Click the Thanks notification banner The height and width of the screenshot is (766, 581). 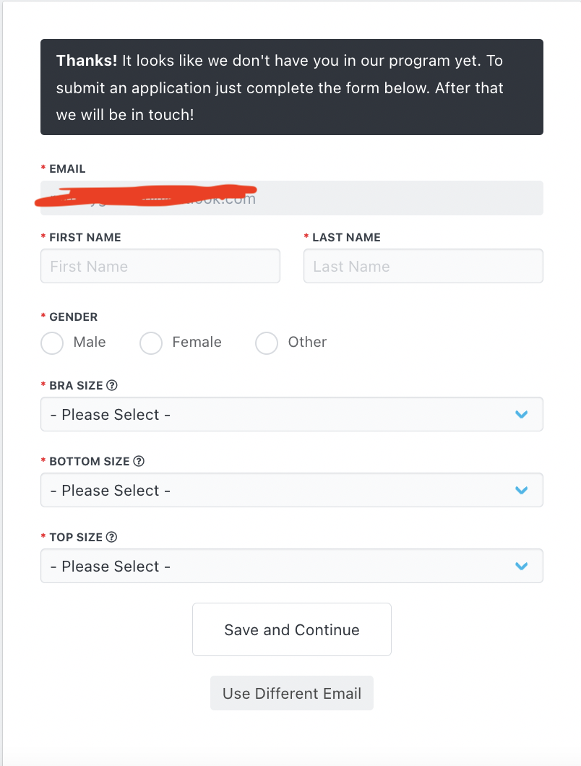[x=292, y=87]
